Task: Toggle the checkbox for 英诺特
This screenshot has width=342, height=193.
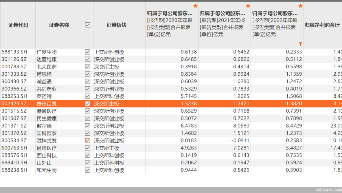Action: click(87, 96)
